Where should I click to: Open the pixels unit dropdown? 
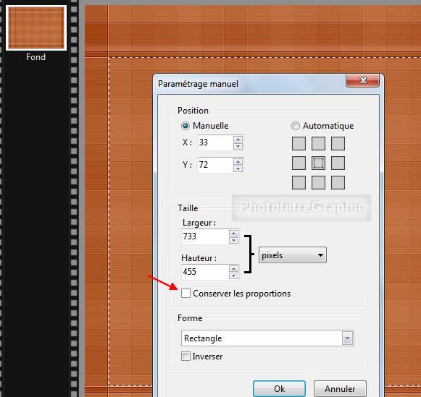[293, 255]
